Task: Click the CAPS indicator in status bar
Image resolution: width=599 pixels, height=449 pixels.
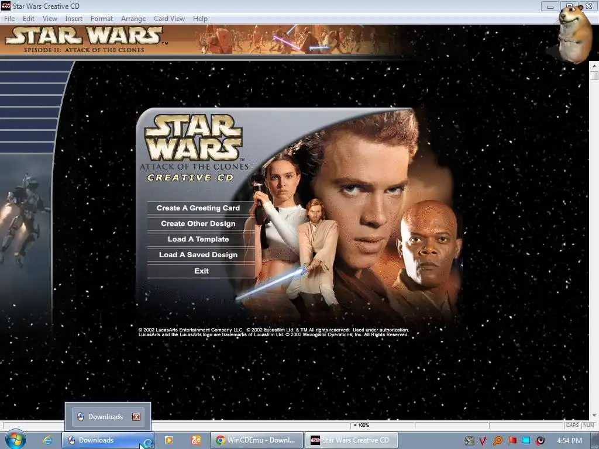Action: 572,425
